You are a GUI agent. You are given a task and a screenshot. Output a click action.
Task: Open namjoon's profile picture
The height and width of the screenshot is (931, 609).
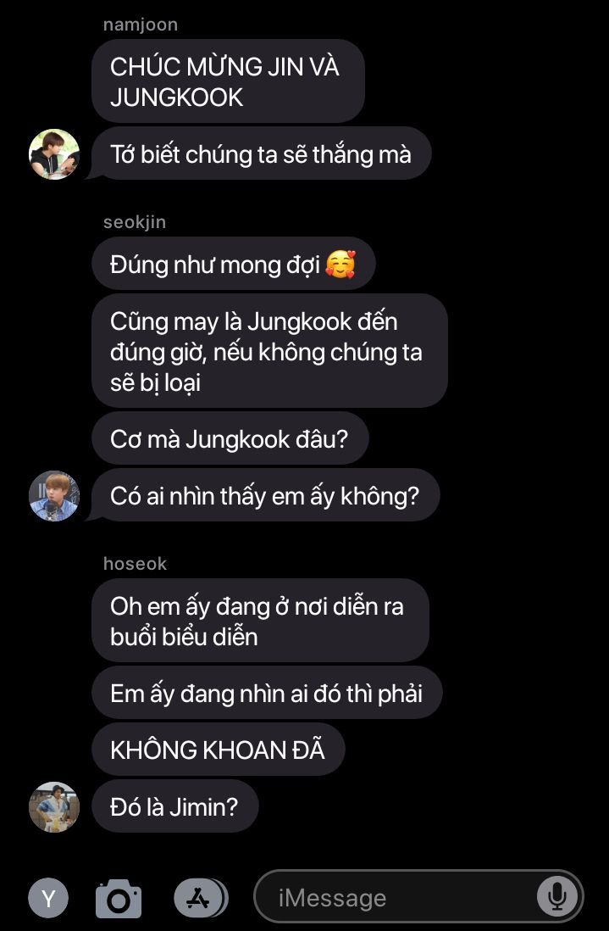[x=54, y=154]
